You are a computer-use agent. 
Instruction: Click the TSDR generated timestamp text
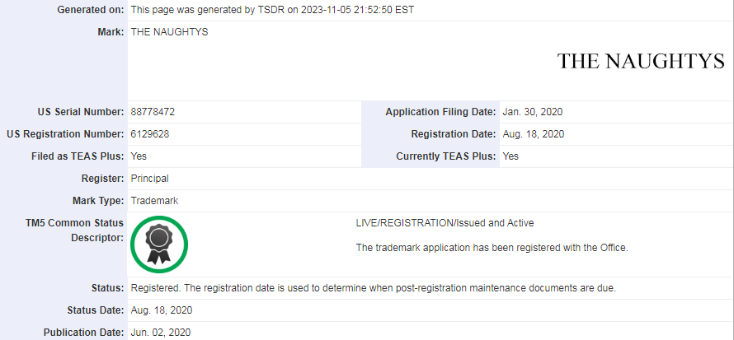(x=272, y=10)
